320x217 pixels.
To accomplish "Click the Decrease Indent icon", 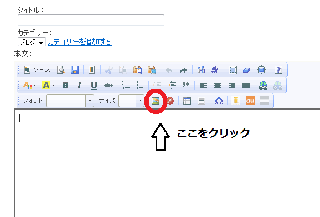I will tap(157, 85).
